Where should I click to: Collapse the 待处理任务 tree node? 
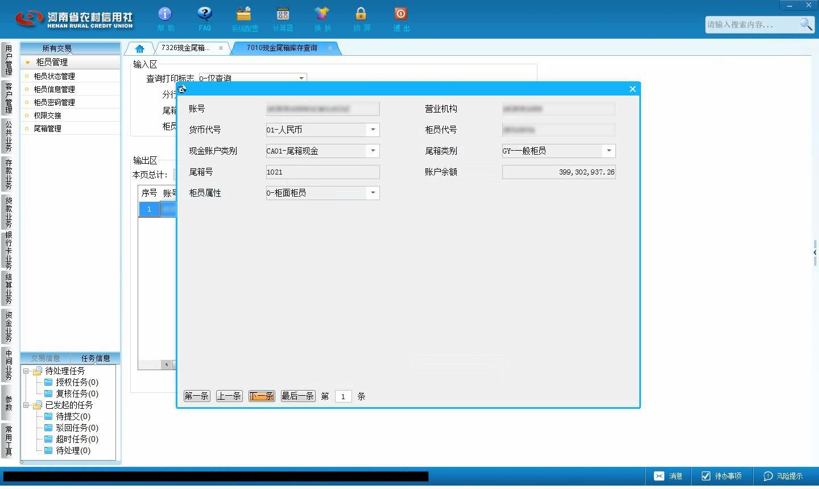click(26, 371)
